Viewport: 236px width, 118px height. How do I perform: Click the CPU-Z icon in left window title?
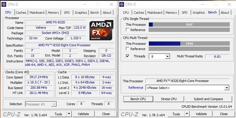click(x=4, y=4)
